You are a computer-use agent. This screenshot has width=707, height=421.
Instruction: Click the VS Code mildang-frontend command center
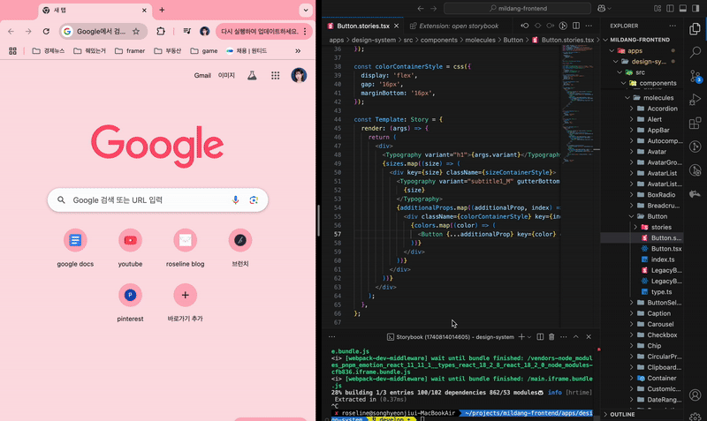(x=518, y=8)
